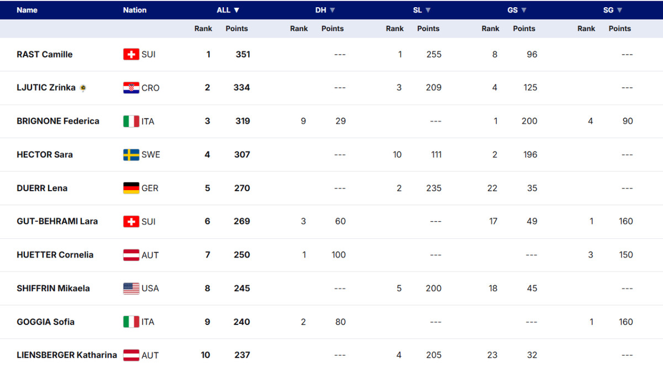663x372 pixels.
Task: Click Austrian flag beside HUETTER Cornelia
Action: pos(131,255)
